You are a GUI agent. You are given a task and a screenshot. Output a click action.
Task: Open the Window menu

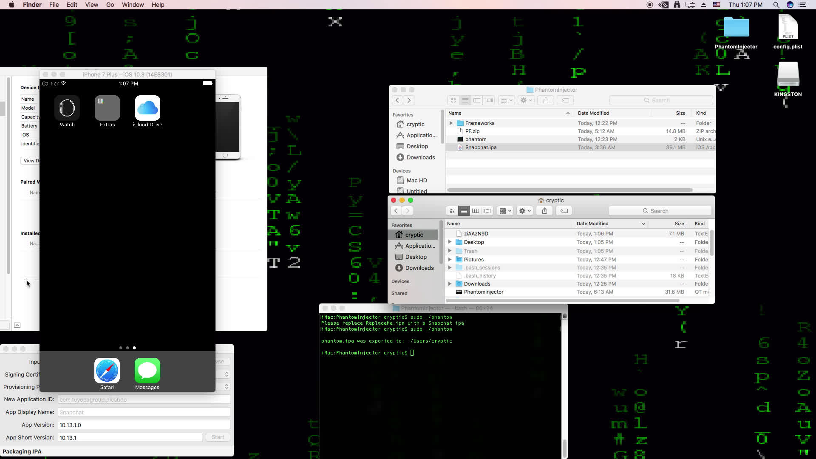click(133, 5)
